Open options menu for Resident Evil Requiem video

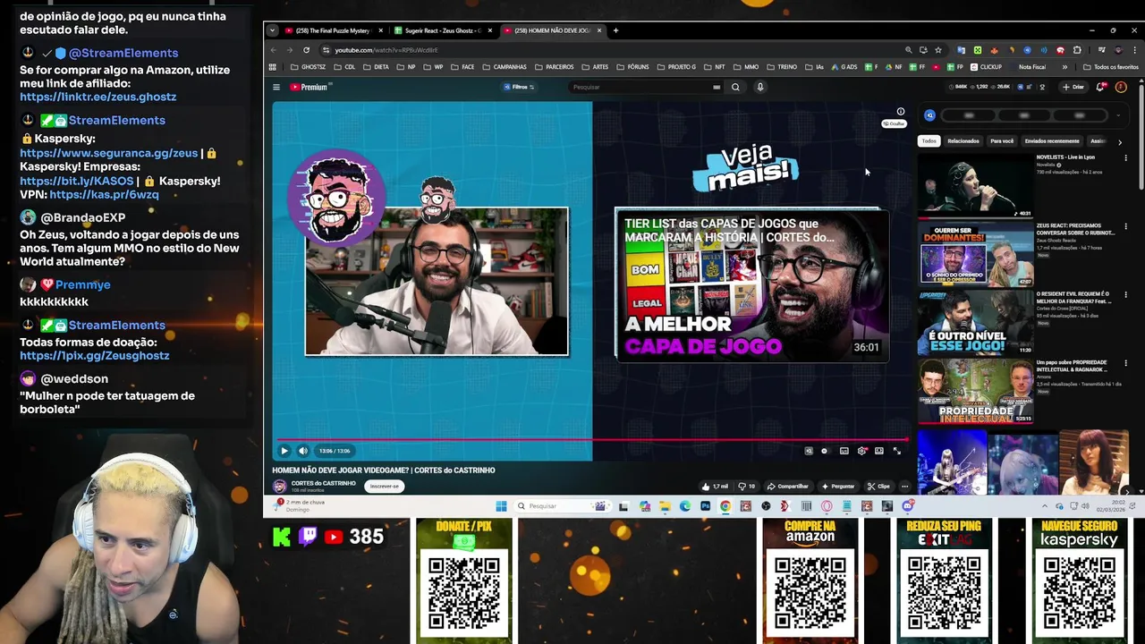pyautogui.click(x=1125, y=295)
